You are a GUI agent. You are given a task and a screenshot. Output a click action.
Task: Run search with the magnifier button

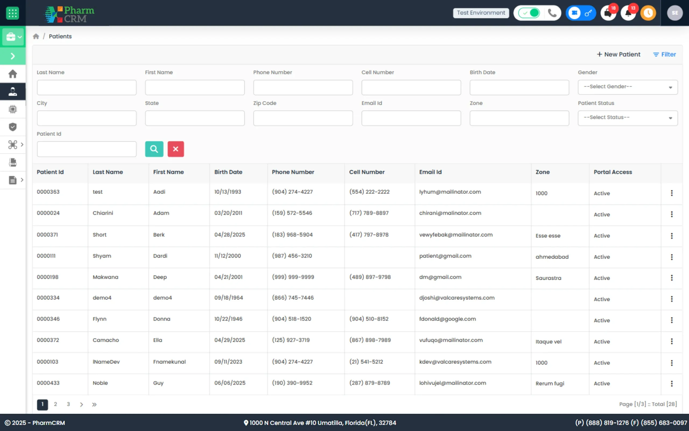point(154,149)
